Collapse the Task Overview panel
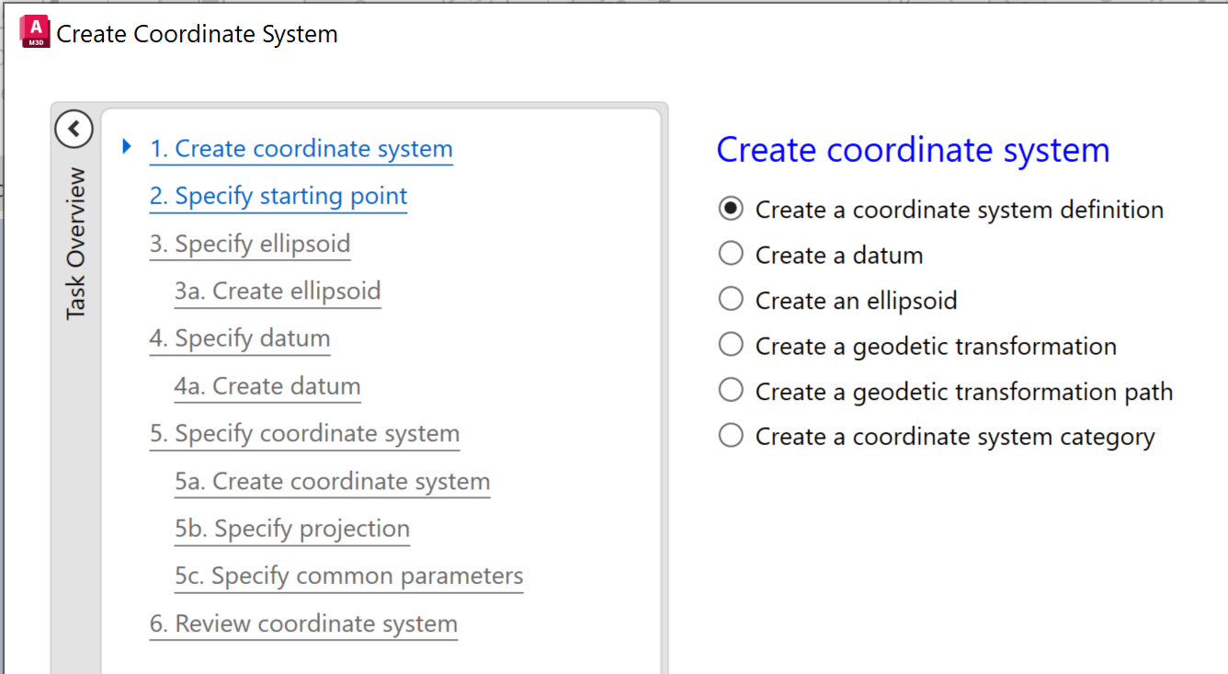 click(74, 129)
